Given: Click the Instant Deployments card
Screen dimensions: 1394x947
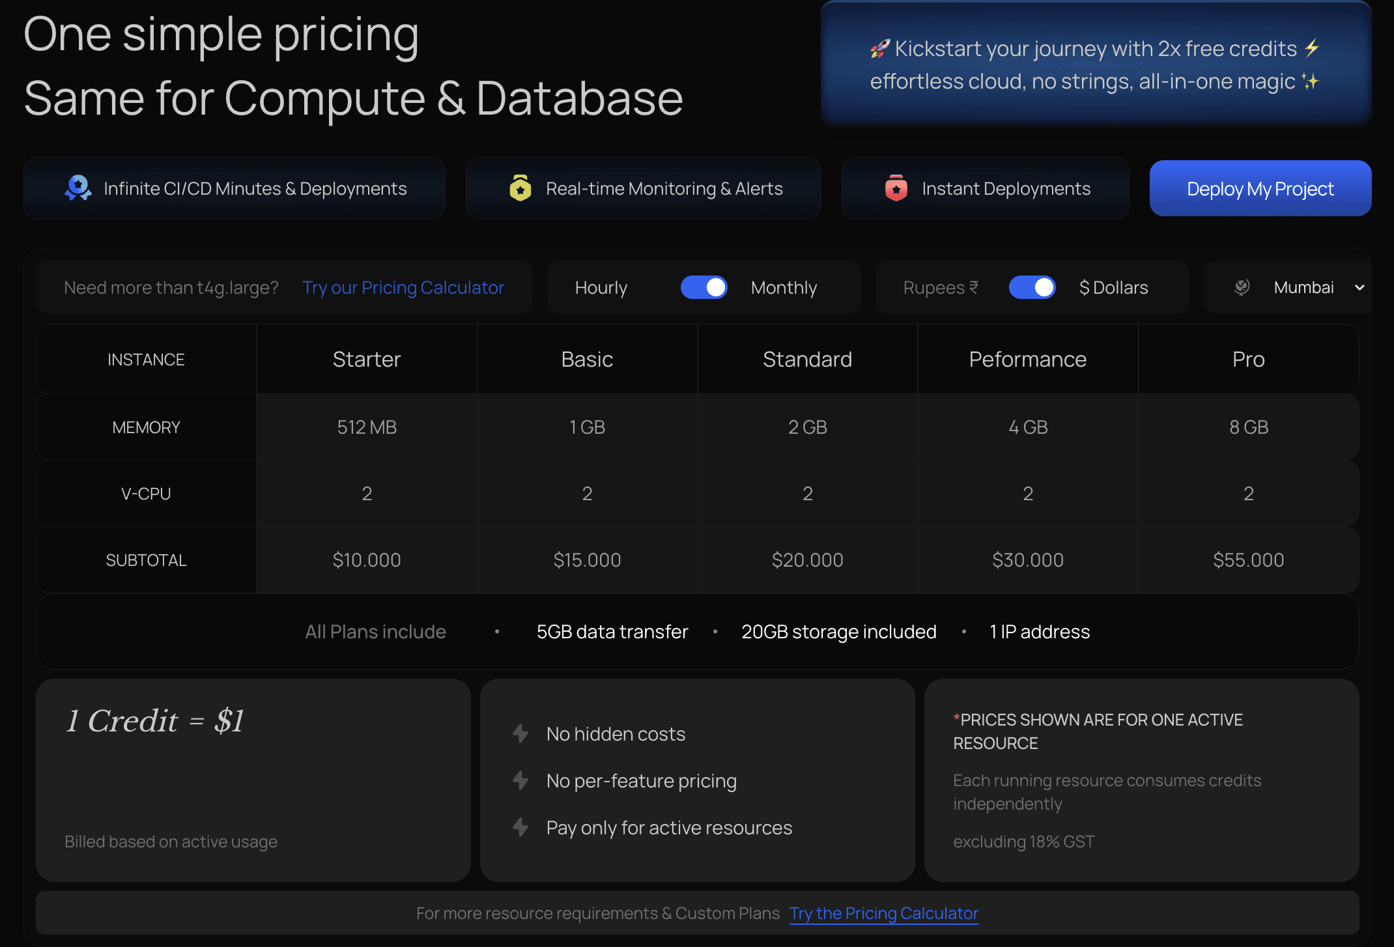Looking at the screenshot, I should coord(985,188).
